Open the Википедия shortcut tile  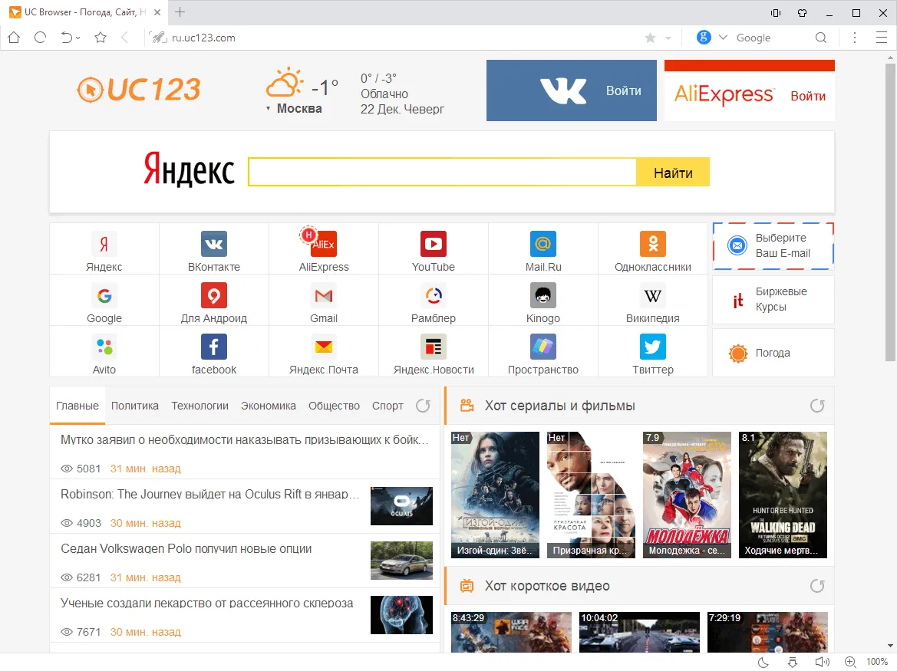[653, 301]
